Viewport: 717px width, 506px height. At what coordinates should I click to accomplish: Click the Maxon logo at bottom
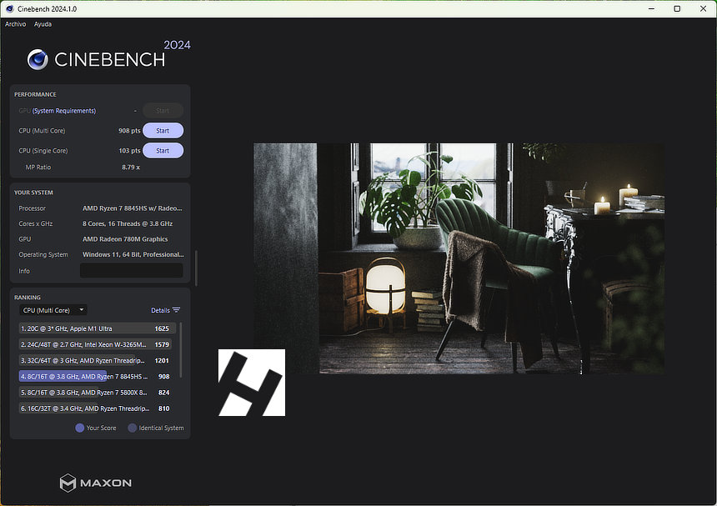95,483
